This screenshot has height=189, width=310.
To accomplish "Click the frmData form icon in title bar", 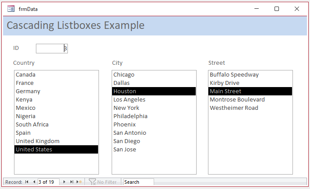I will 11,9.
